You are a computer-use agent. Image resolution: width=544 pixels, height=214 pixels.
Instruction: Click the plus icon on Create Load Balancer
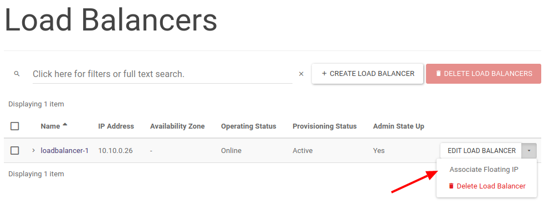point(325,74)
